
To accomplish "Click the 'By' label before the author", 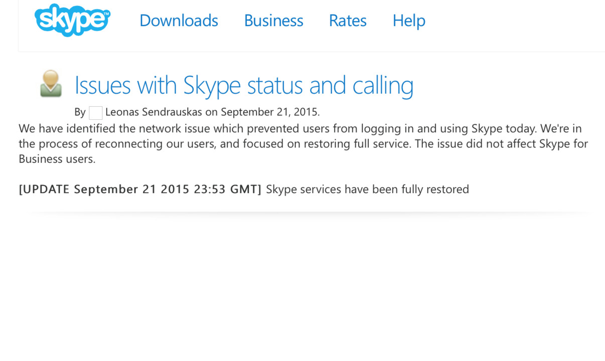I will point(80,112).
